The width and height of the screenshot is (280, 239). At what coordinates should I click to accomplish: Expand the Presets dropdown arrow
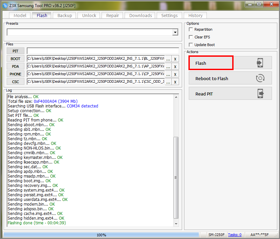coord(175,32)
